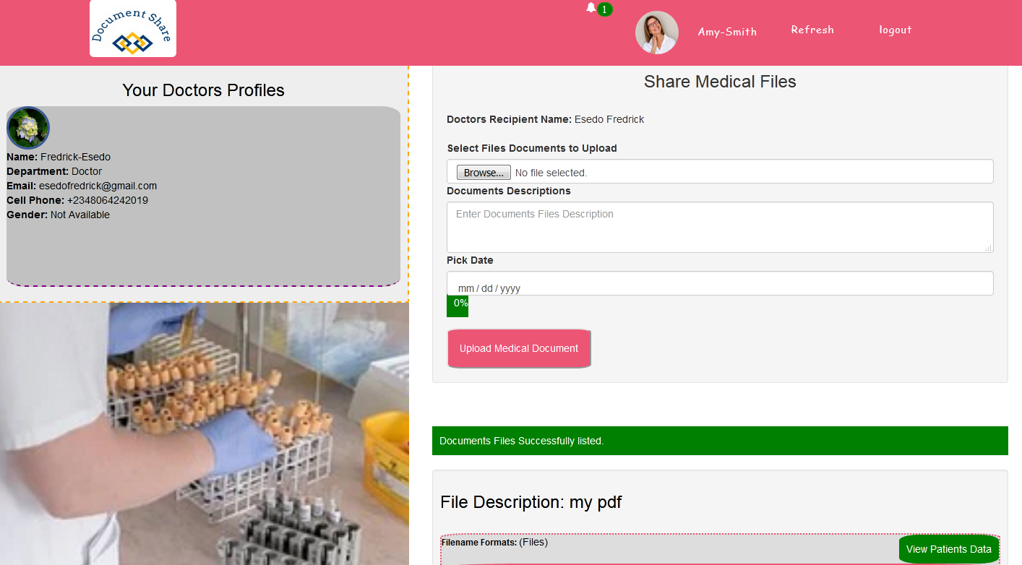This screenshot has width=1022, height=565.
Task: Open the Amy-Smith account menu
Action: 726,32
